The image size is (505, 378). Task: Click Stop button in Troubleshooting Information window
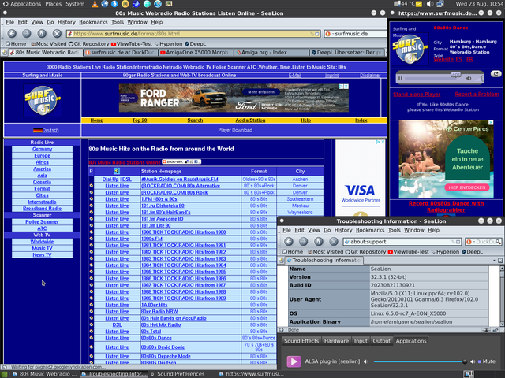[334, 242]
